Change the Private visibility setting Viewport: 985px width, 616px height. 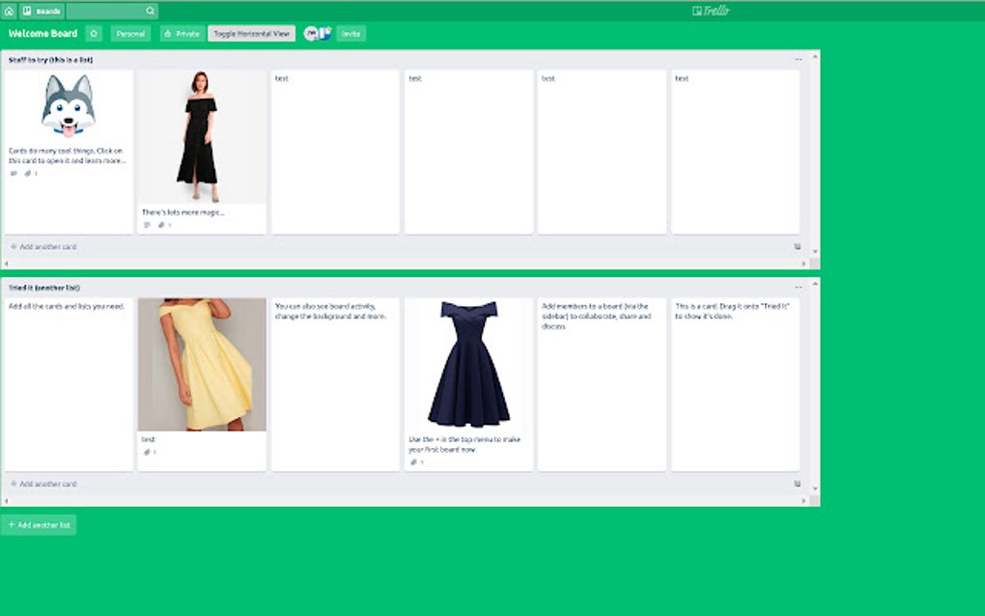coord(182,34)
